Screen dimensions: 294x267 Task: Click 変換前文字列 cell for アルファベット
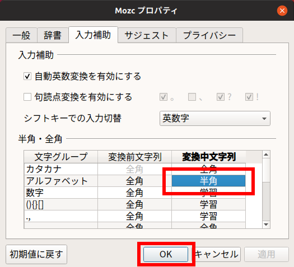point(134,181)
